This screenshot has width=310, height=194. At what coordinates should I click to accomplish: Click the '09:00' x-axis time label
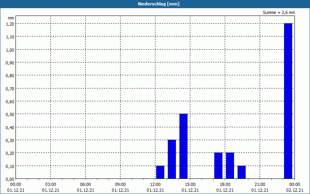[x=121, y=185]
